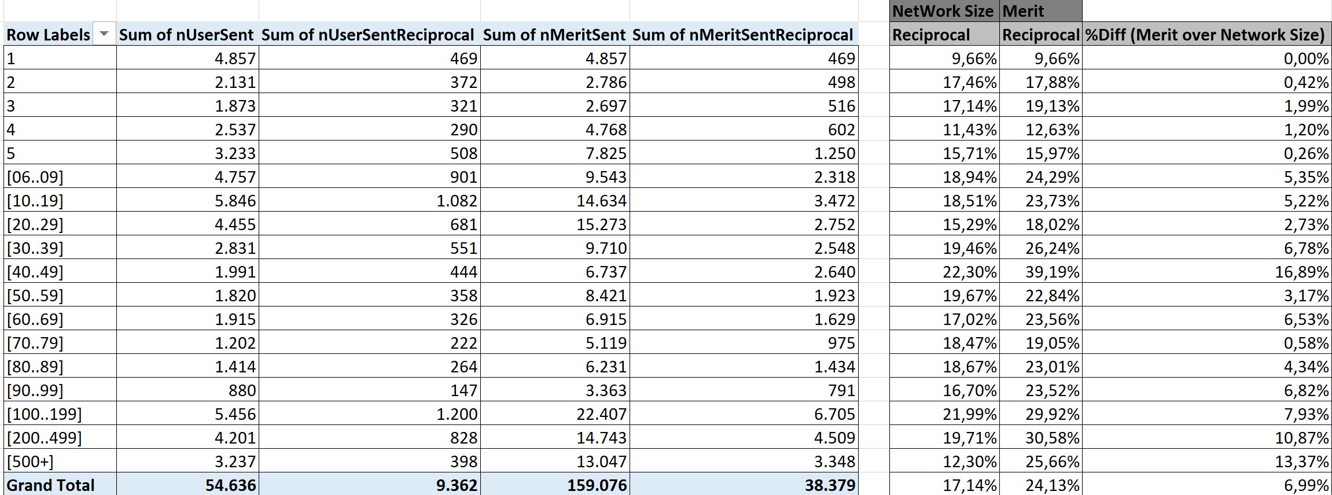Select the cell showing 0,00%

(x=1206, y=58)
